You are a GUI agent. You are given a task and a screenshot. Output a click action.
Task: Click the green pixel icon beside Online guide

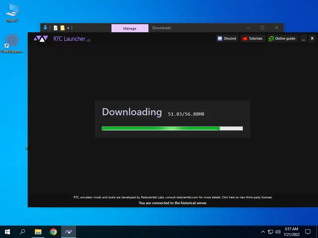click(271, 39)
